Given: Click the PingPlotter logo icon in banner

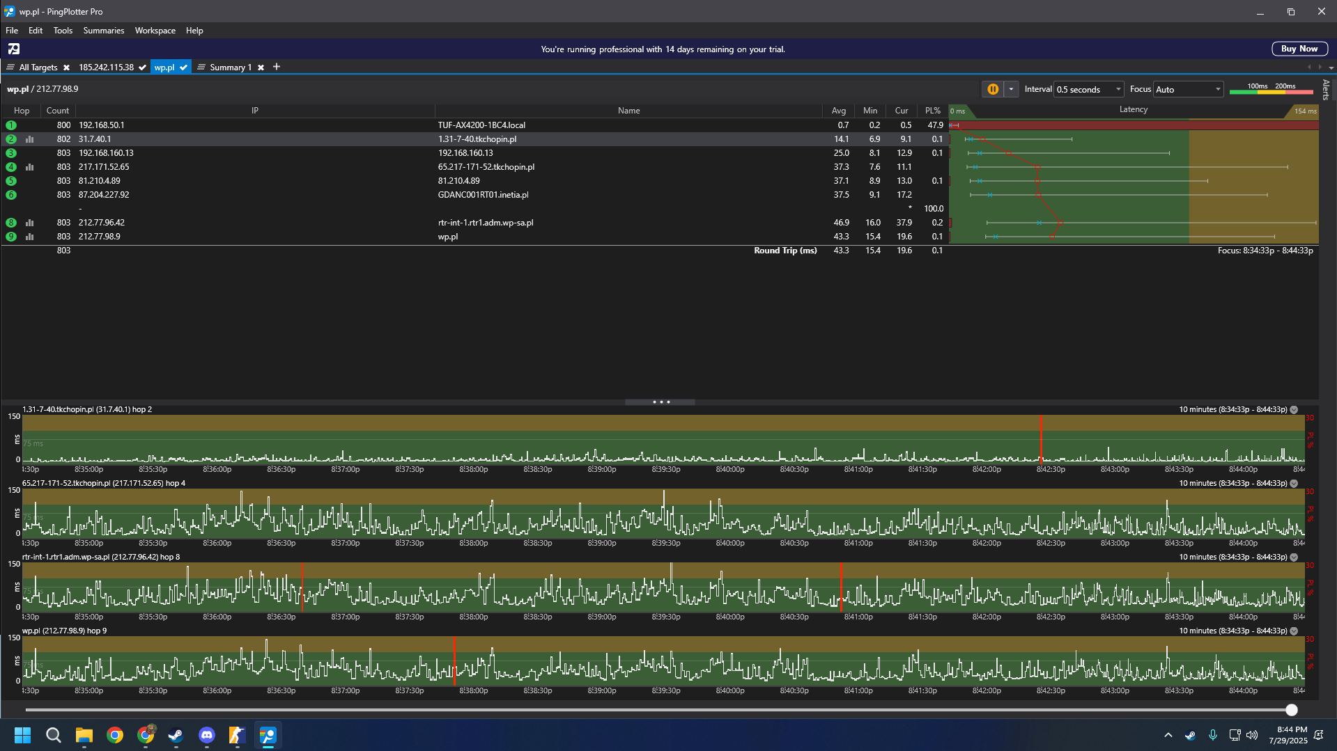Looking at the screenshot, I should coord(14,49).
